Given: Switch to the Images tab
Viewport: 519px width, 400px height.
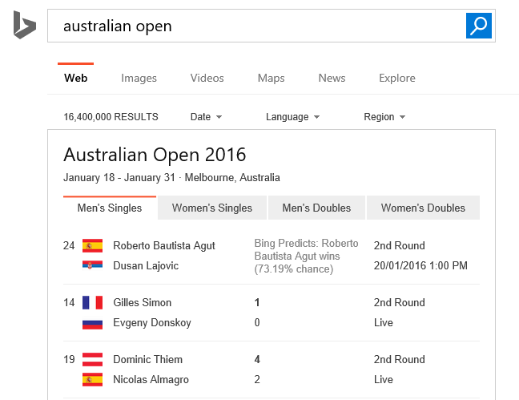Looking at the screenshot, I should (x=139, y=78).
